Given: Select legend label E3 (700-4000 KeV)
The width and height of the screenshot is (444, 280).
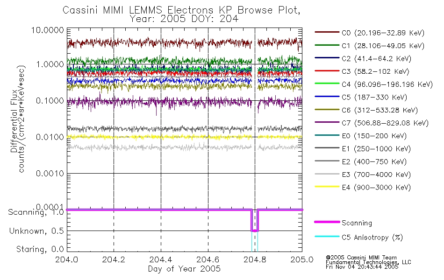Looking at the screenshot, I should 376,175.
